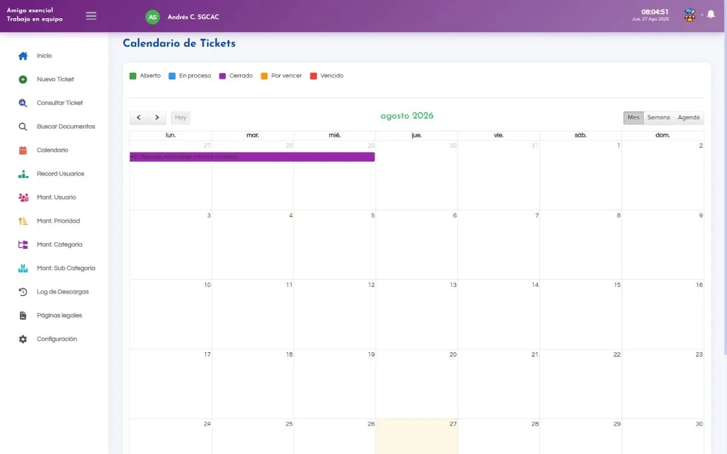Switch to Agenda calendar view
This screenshot has height=454, width=727.
coord(689,117)
